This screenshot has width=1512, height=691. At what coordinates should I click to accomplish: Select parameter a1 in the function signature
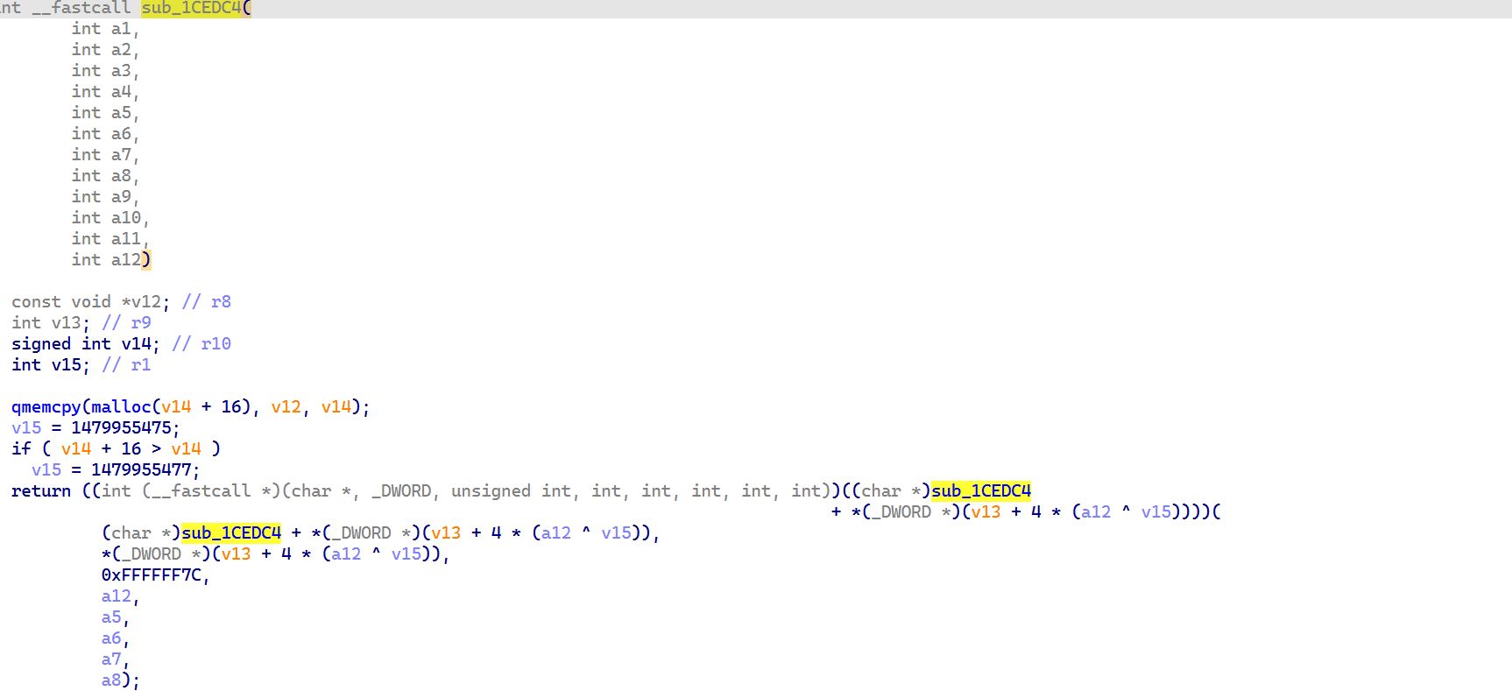pyautogui.click(x=121, y=29)
